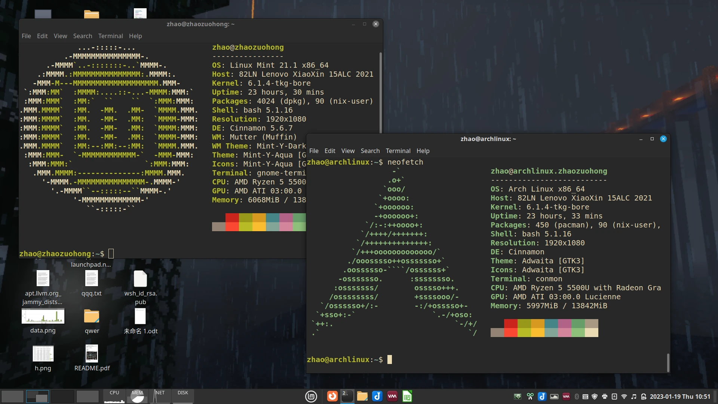Viewport: 718px width, 404px height.
Task: Open the scissors screenshot tray icon
Action: [x=530, y=397]
